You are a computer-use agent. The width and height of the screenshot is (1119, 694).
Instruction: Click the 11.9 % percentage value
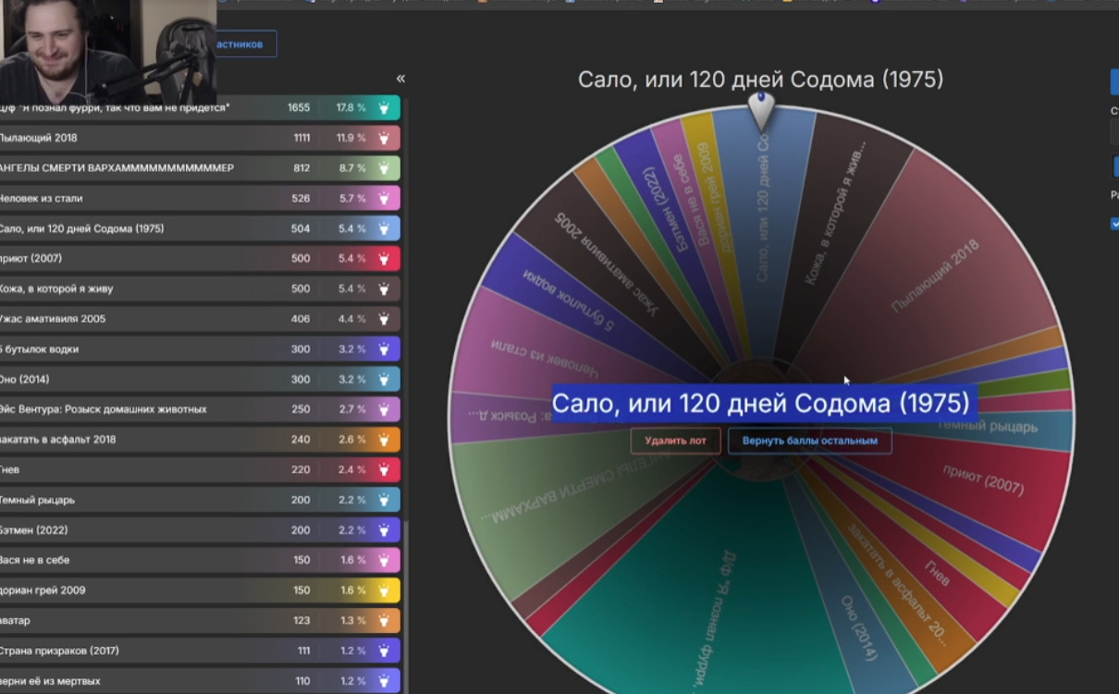pyautogui.click(x=351, y=138)
